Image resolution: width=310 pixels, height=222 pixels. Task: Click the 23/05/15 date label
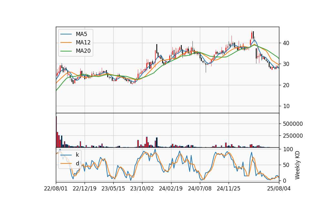113,189
